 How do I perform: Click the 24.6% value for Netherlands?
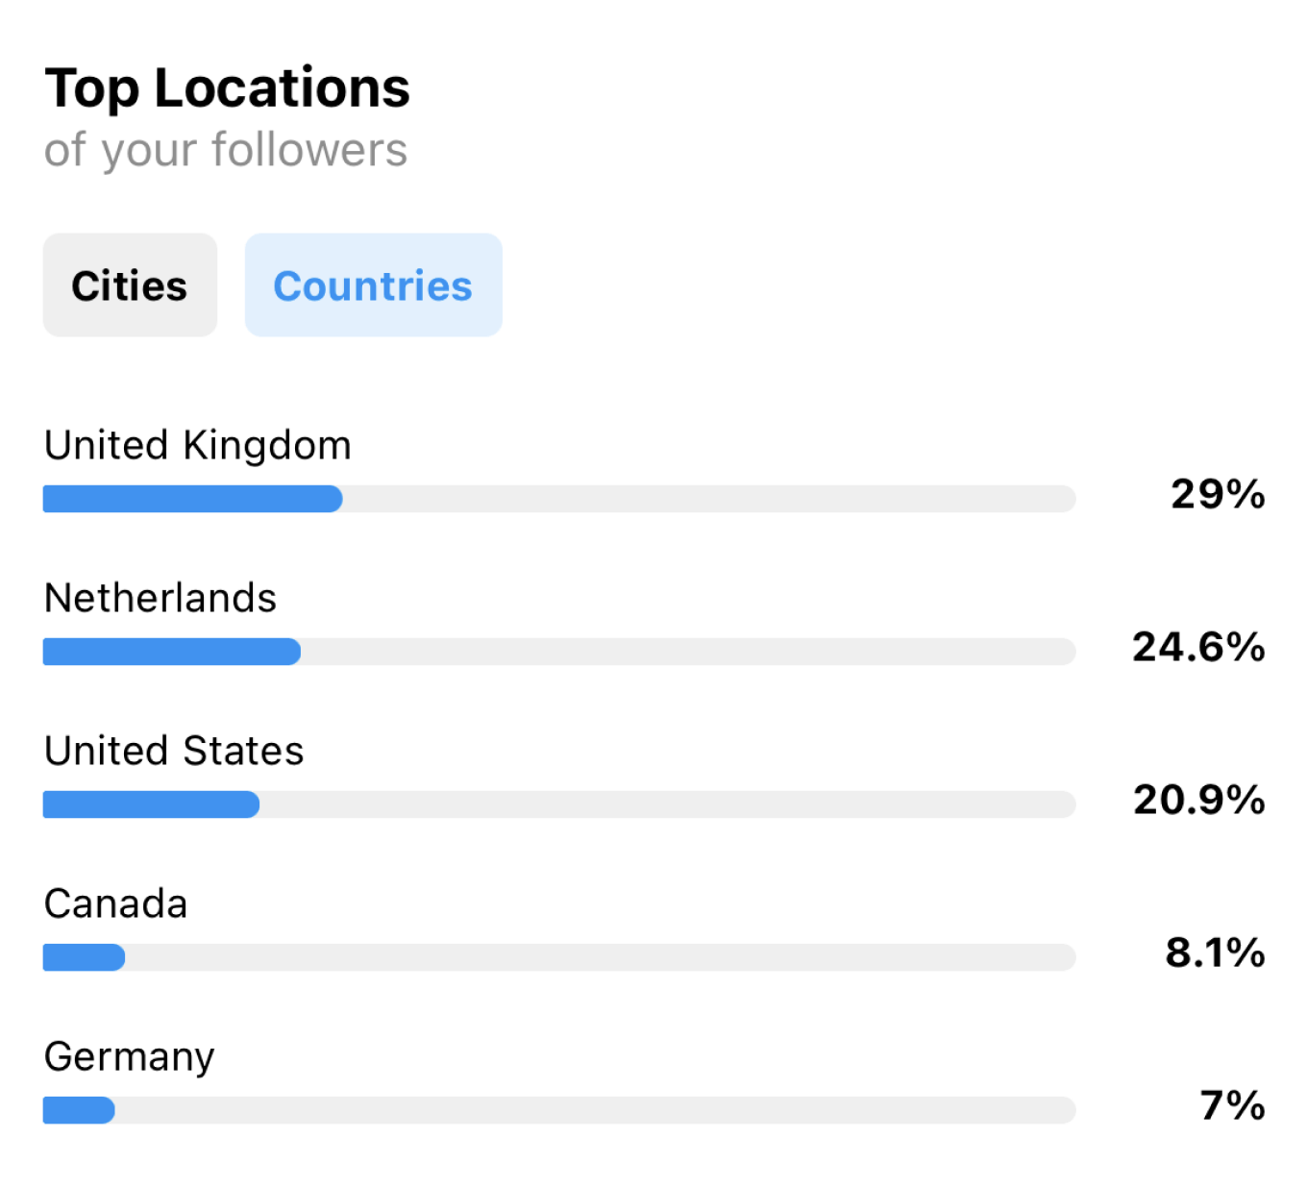[x=1197, y=647]
